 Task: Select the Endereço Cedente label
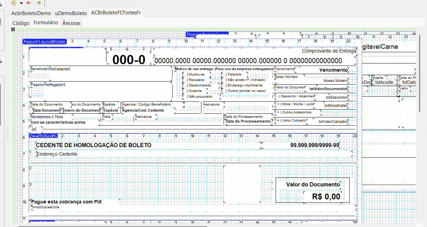pyautogui.click(x=57, y=154)
